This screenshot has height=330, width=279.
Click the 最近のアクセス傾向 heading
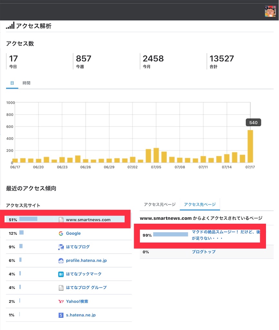click(x=31, y=188)
